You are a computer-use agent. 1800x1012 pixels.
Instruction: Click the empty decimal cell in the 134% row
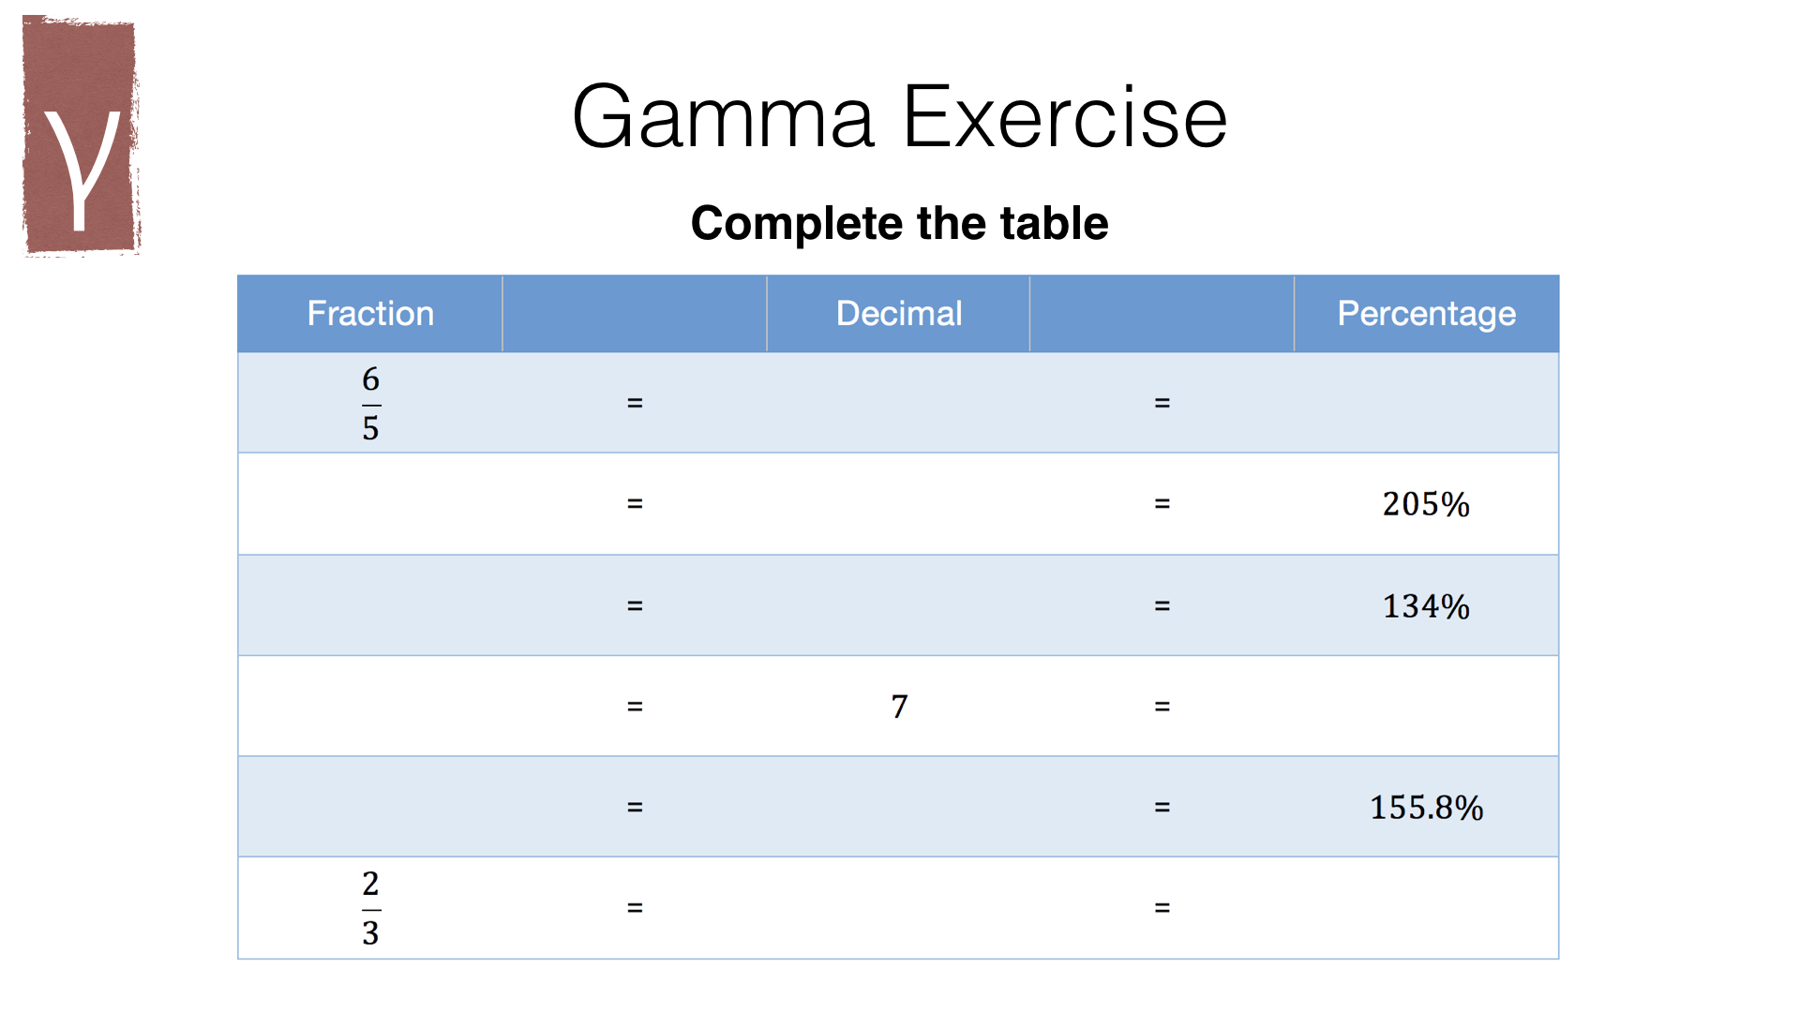tap(898, 605)
